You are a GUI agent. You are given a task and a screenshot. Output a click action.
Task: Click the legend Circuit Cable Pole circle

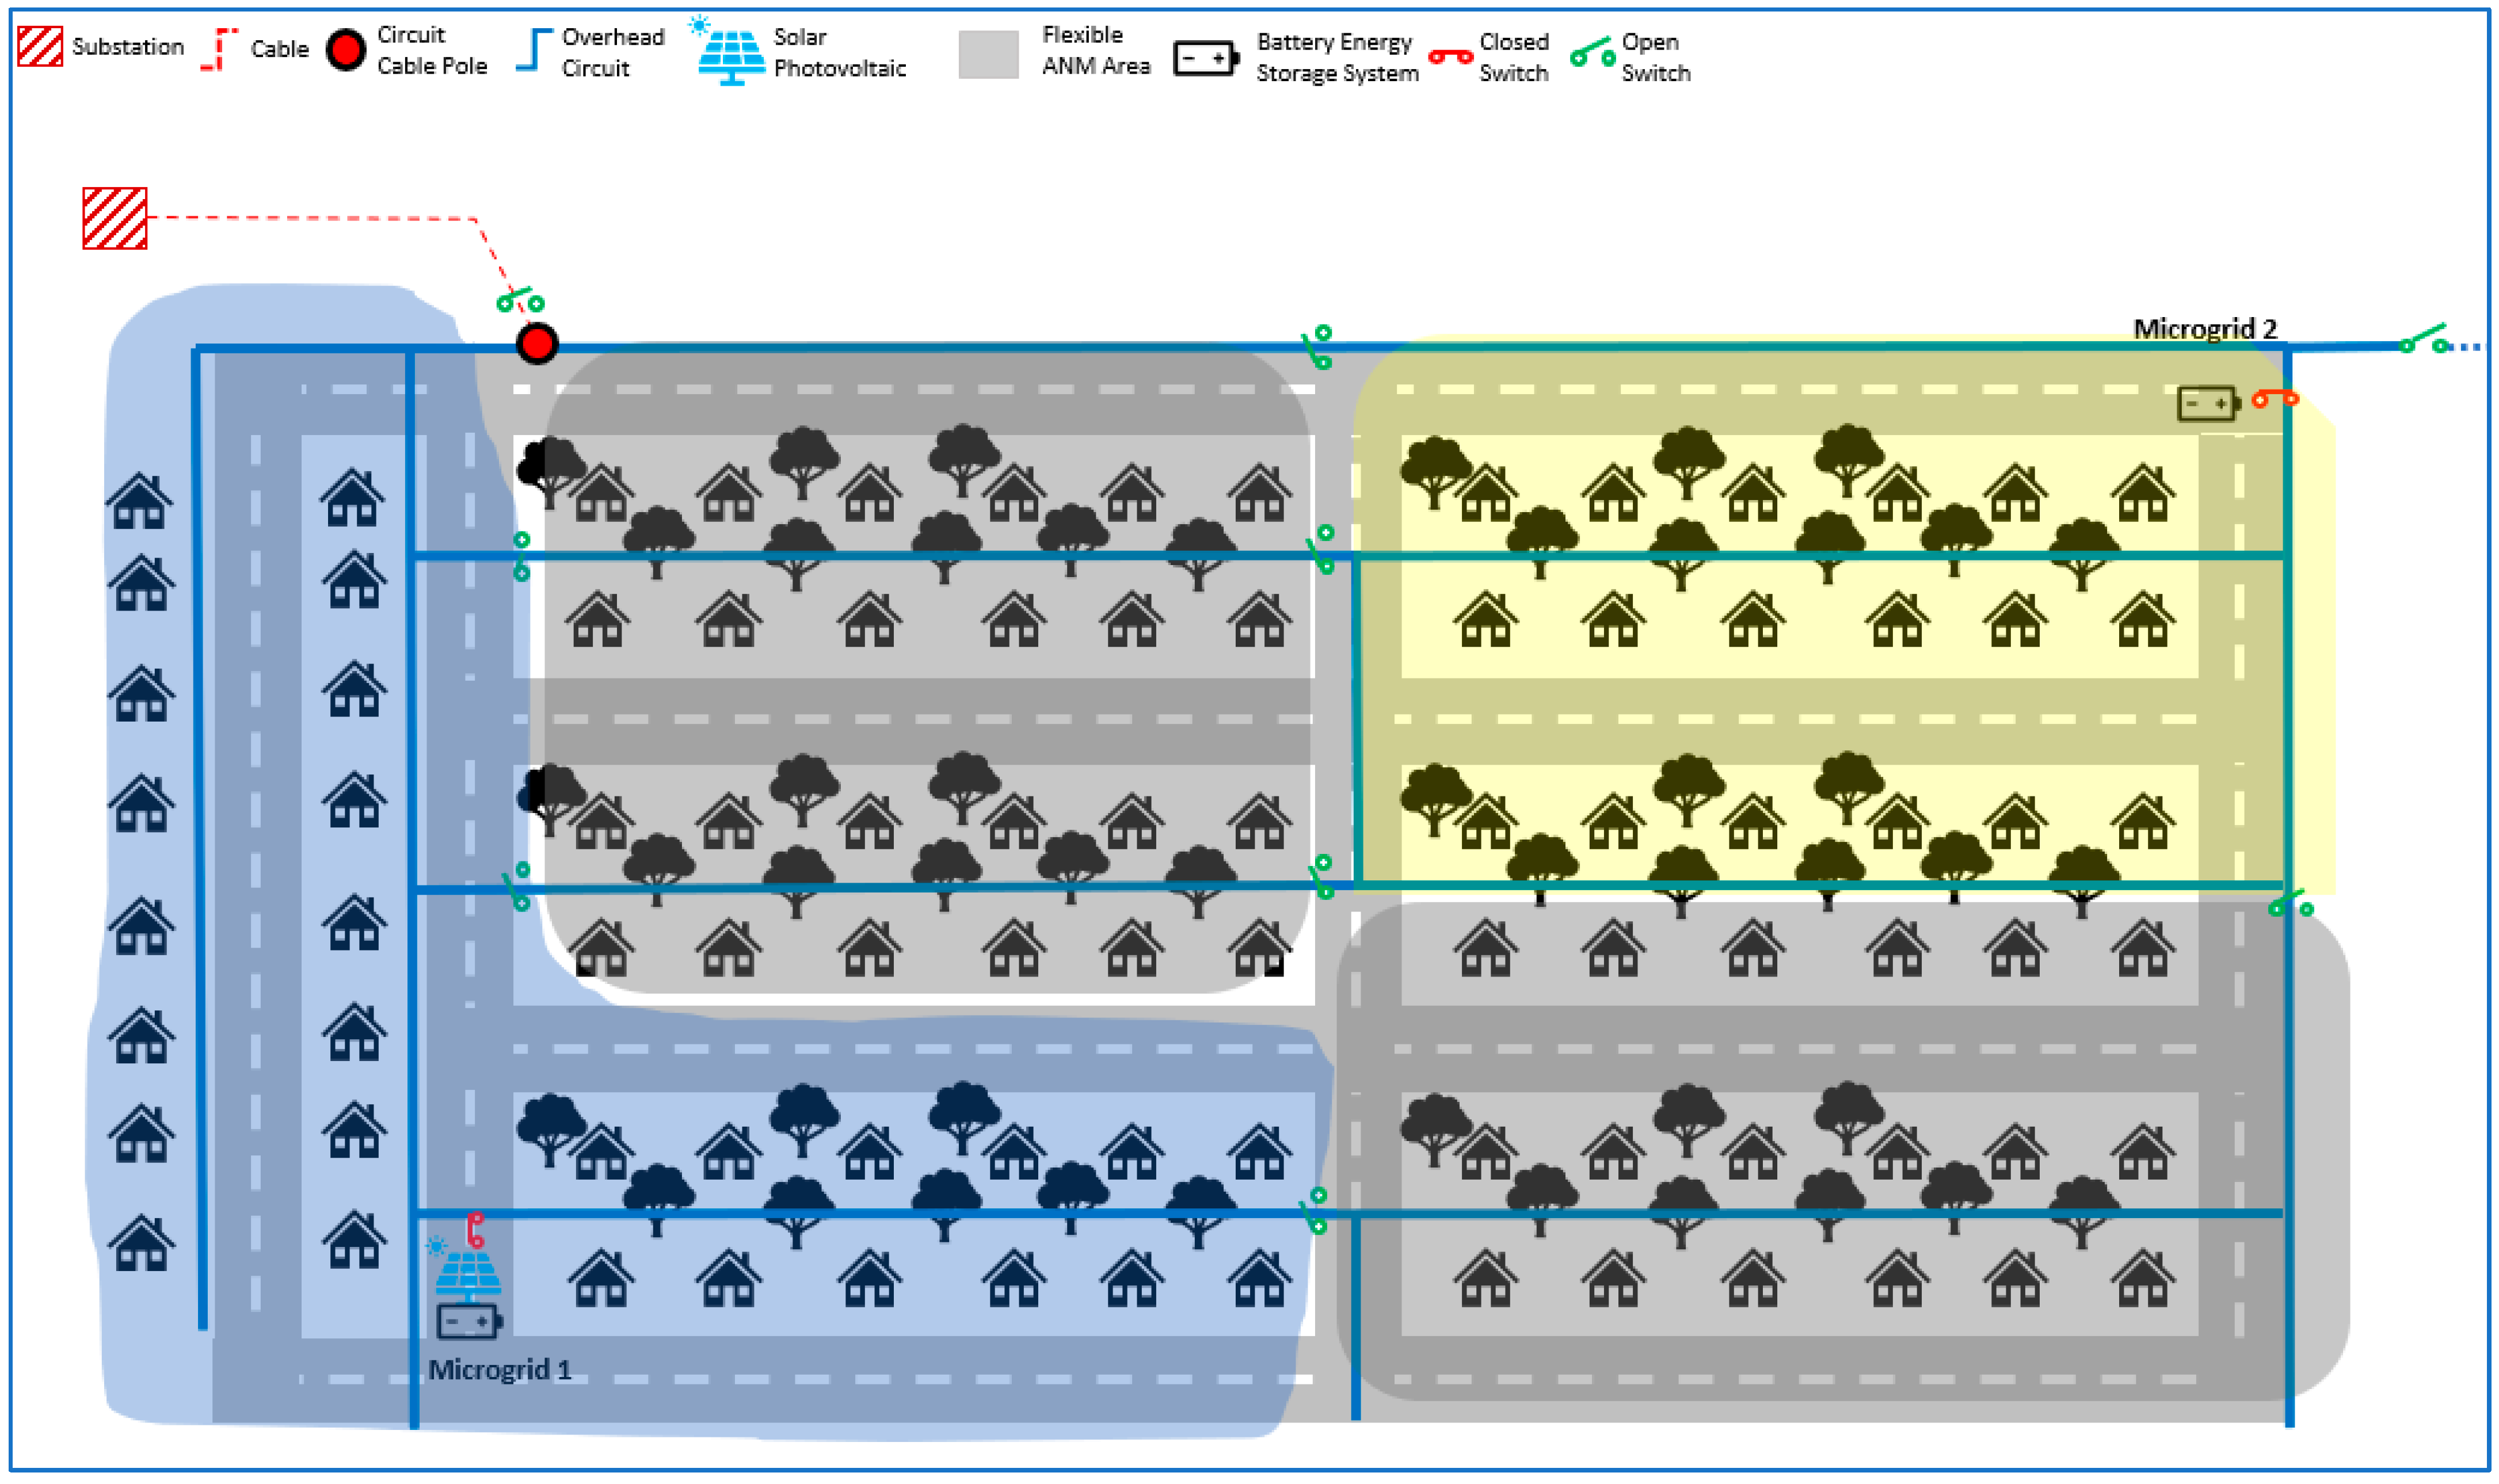pos(346,50)
